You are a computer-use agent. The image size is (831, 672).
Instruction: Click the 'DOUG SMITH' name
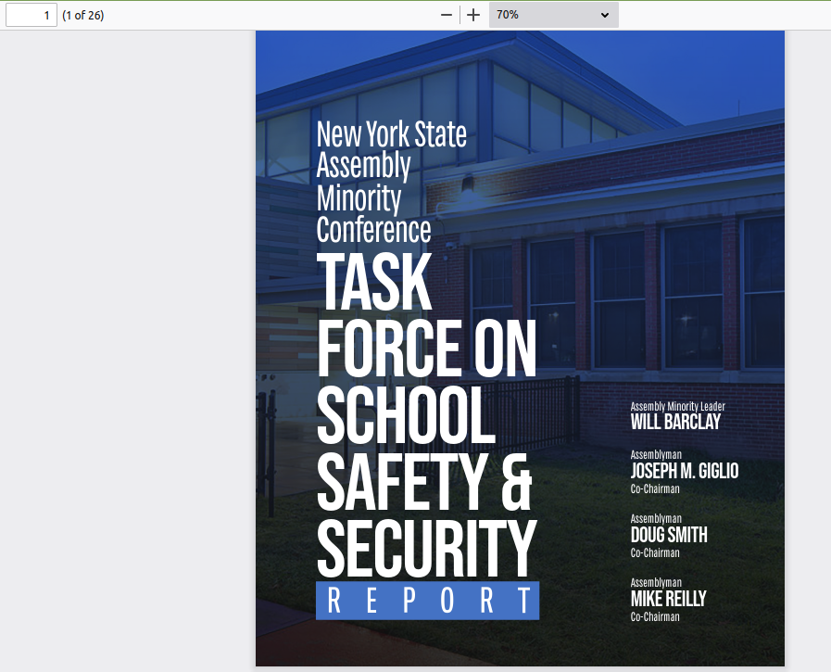click(669, 535)
